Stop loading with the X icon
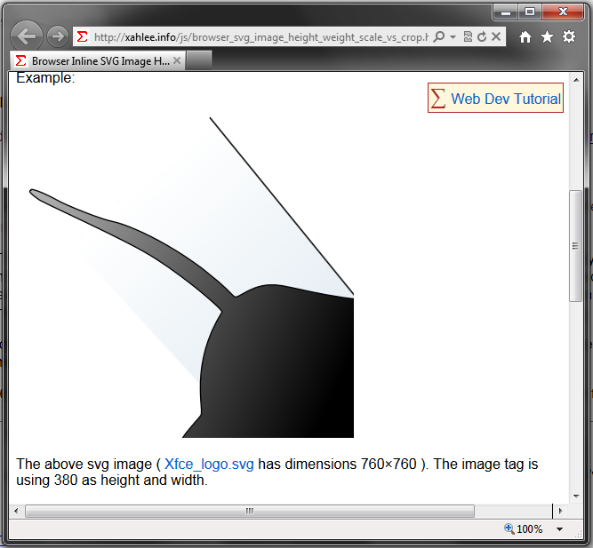The width and height of the screenshot is (593, 548). [496, 36]
